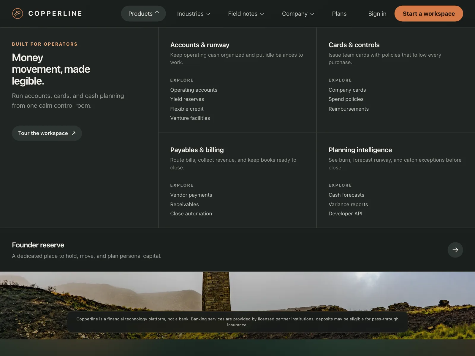
Task: Click the "Route bills, collect revenue" description
Action: coord(233,164)
